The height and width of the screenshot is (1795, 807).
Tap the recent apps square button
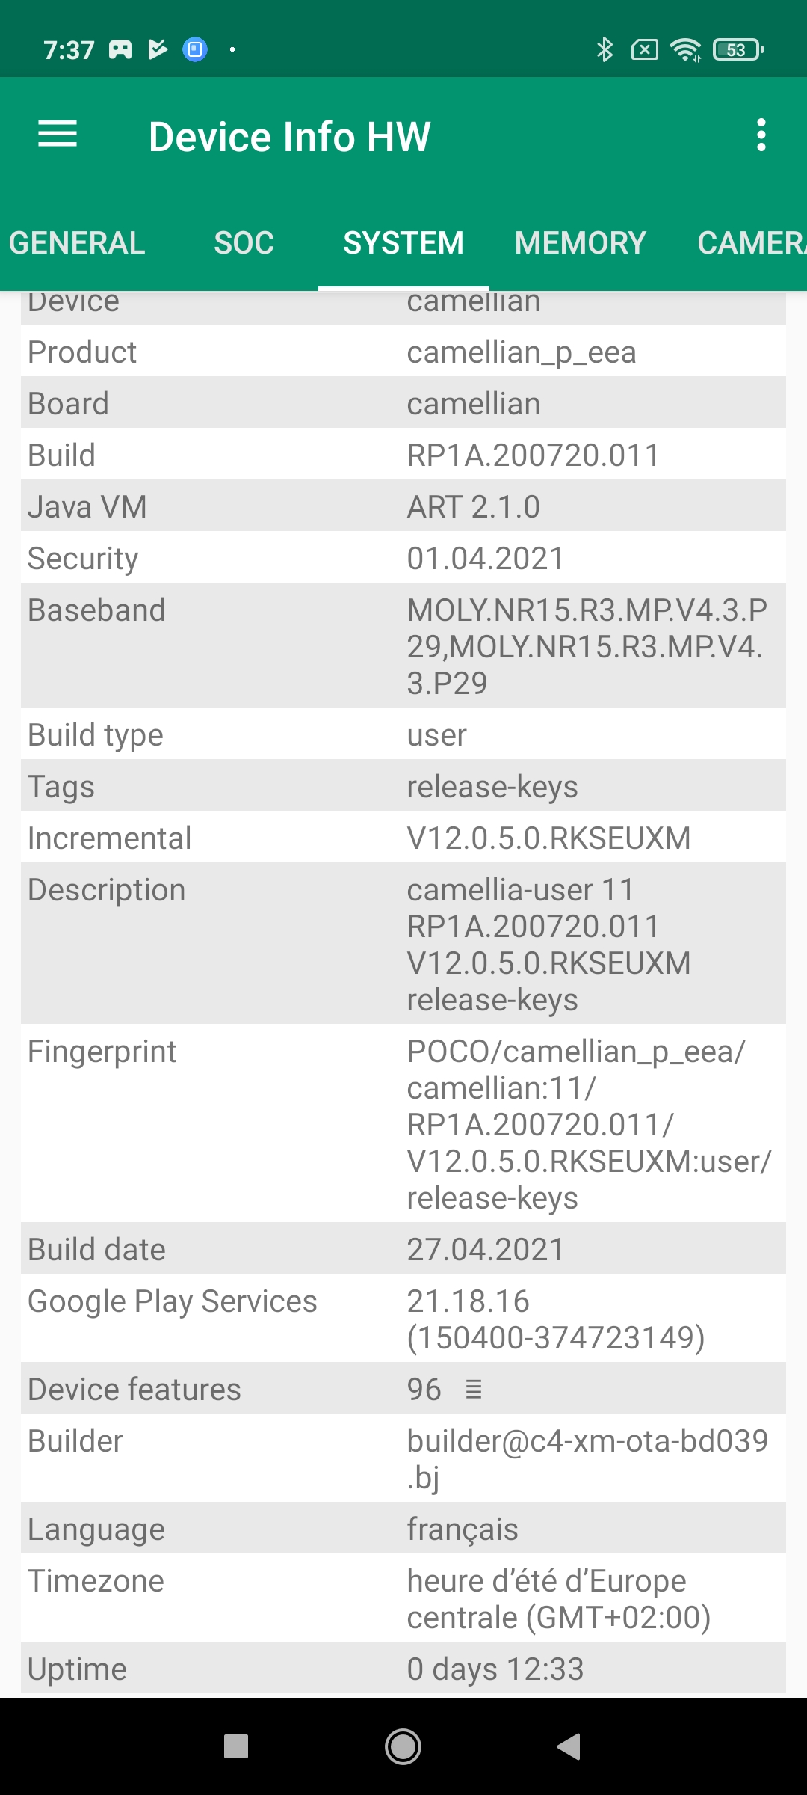coord(236,1746)
